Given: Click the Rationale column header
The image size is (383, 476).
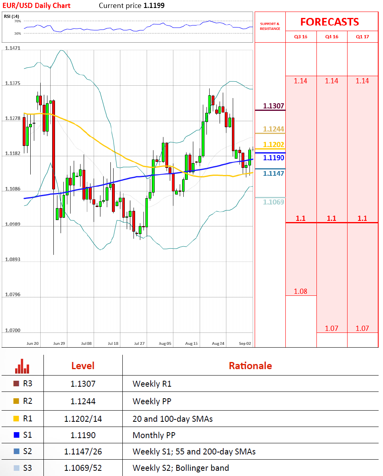Looking at the screenshot, I should click(250, 366).
